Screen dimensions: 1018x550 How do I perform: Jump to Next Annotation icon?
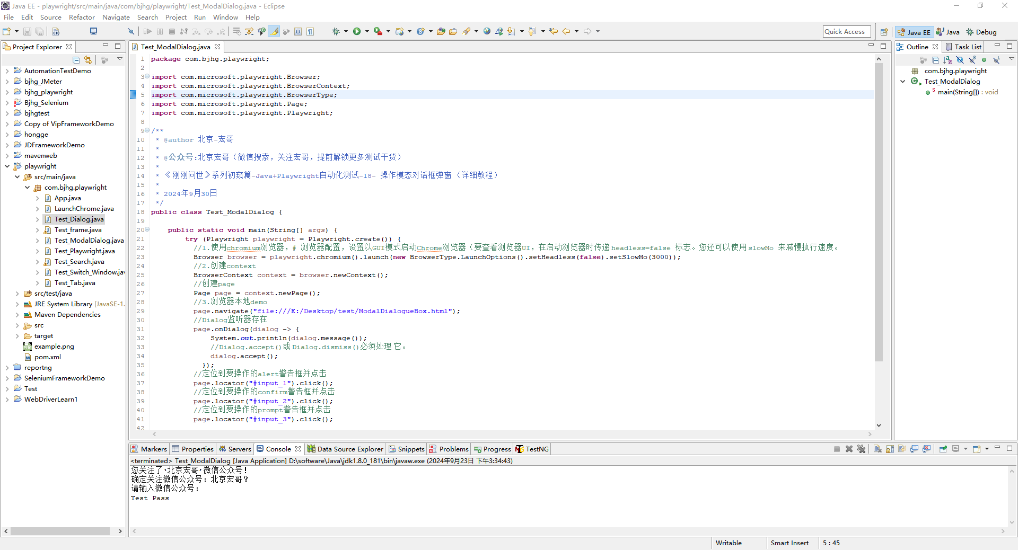(511, 32)
